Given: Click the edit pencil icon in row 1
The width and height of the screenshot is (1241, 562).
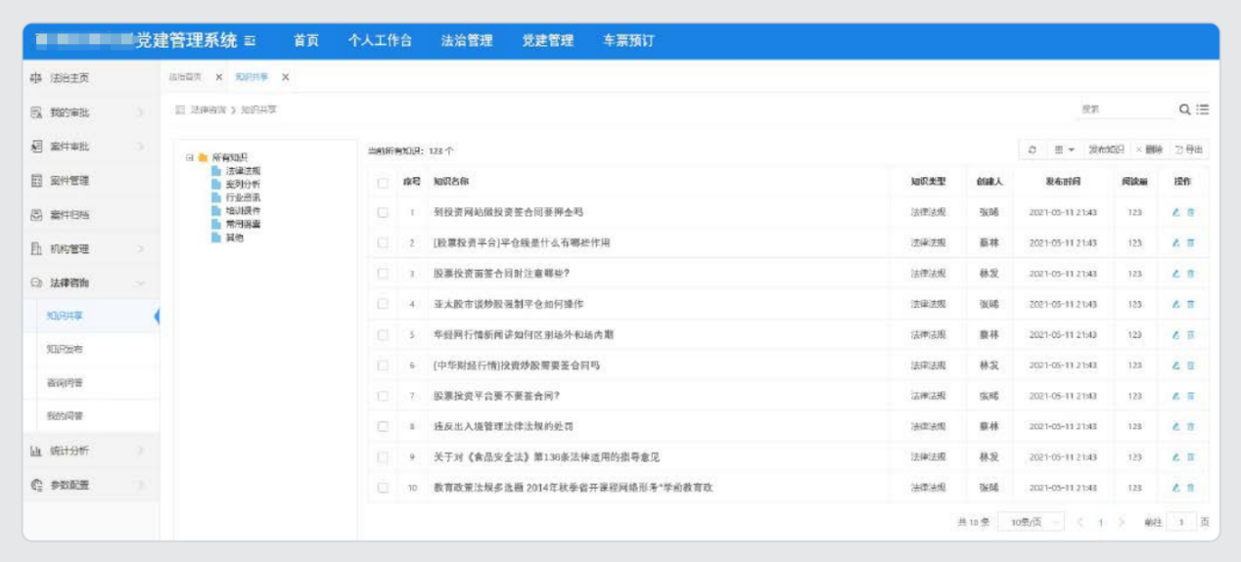Looking at the screenshot, I should coord(1175,212).
